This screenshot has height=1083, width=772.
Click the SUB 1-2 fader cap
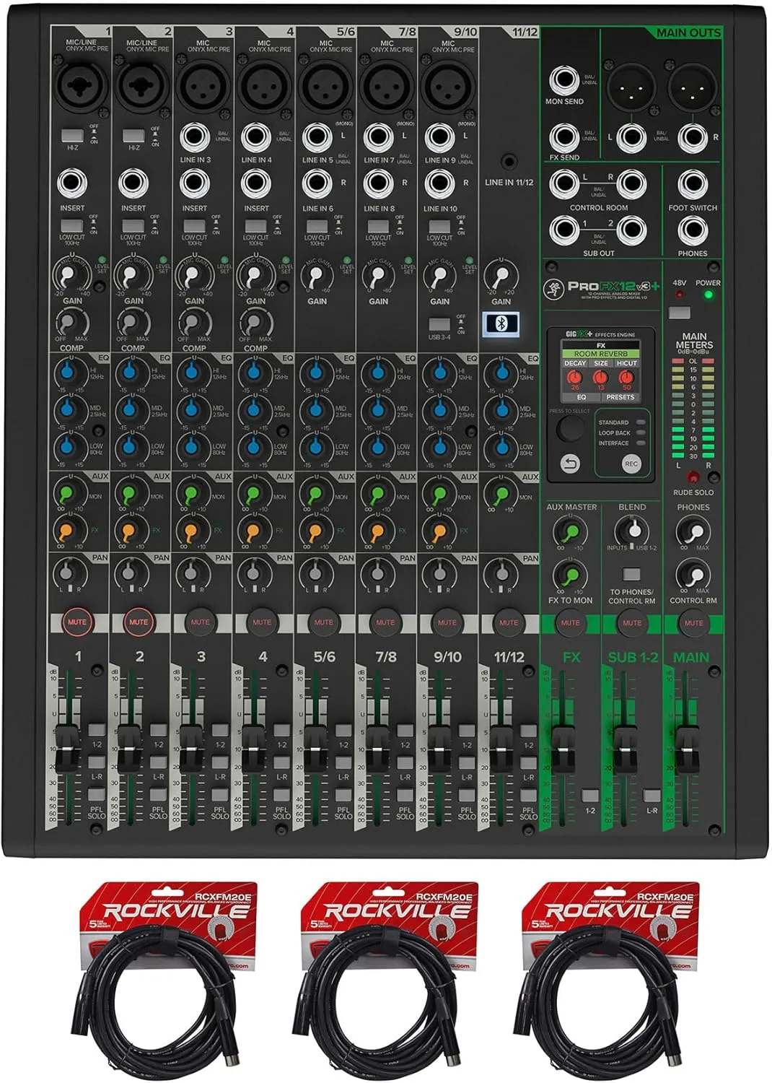click(x=625, y=748)
